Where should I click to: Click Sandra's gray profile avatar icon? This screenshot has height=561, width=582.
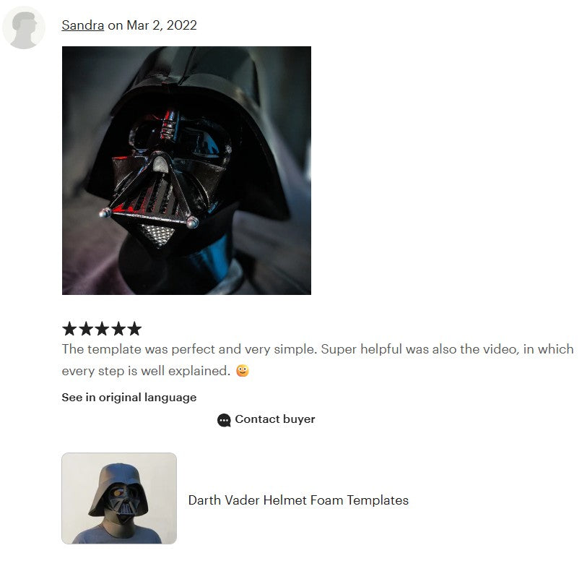24,27
